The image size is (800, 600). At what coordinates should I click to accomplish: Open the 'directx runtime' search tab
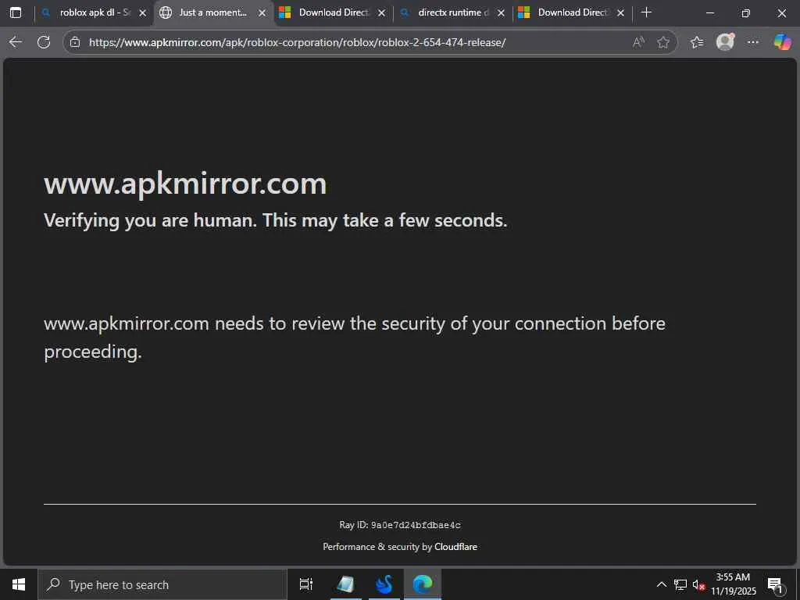click(x=453, y=12)
